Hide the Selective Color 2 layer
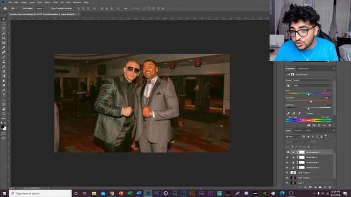This screenshot has width=351, height=197. pos(287,167)
